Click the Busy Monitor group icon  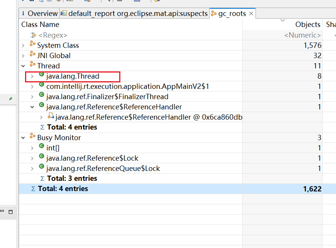point(32,137)
